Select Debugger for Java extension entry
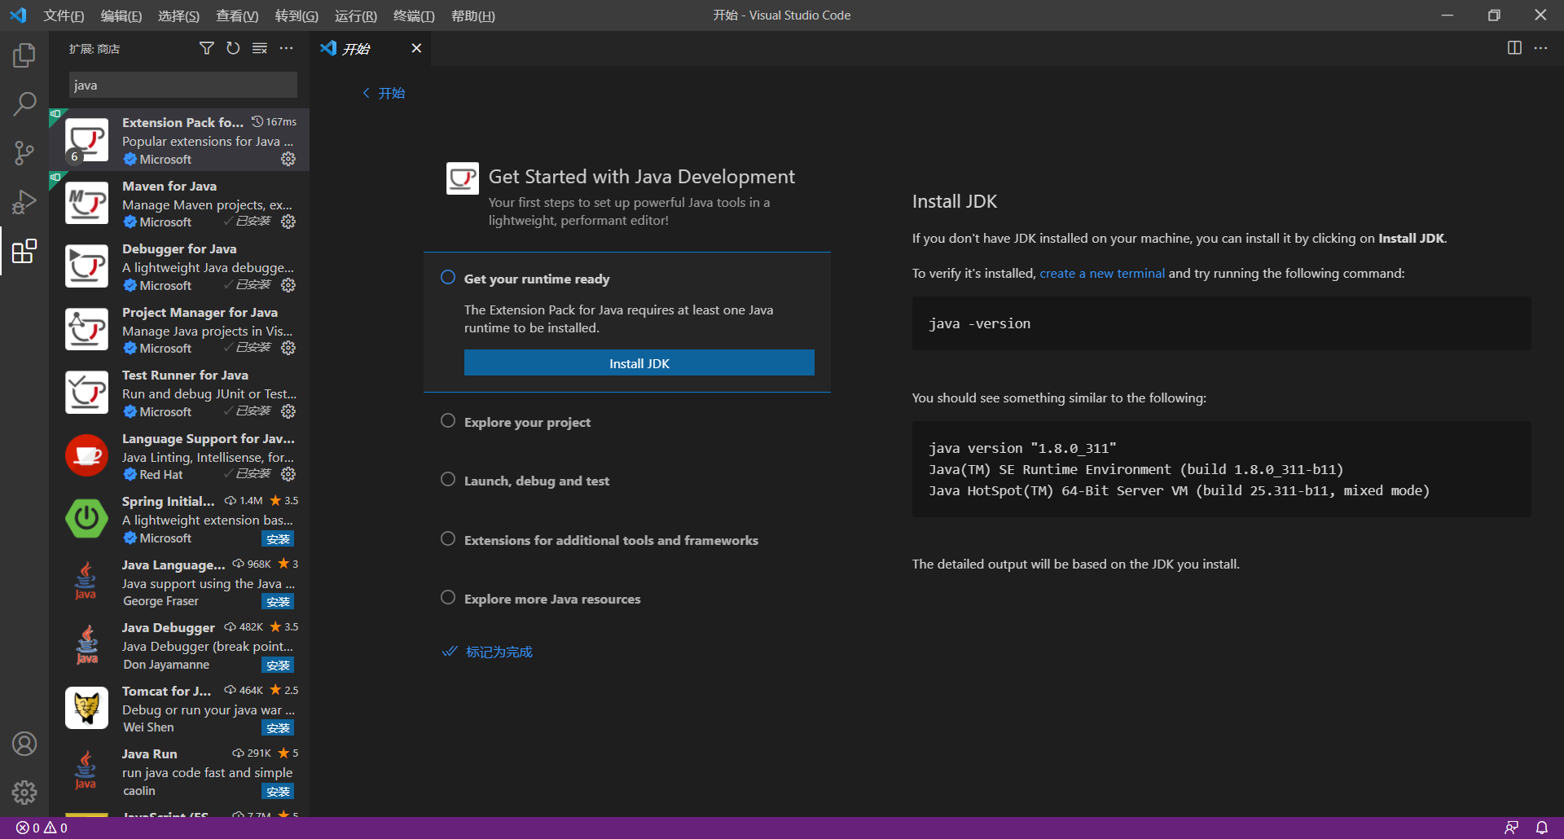This screenshot has width=1564, height=839. (179, 266)
